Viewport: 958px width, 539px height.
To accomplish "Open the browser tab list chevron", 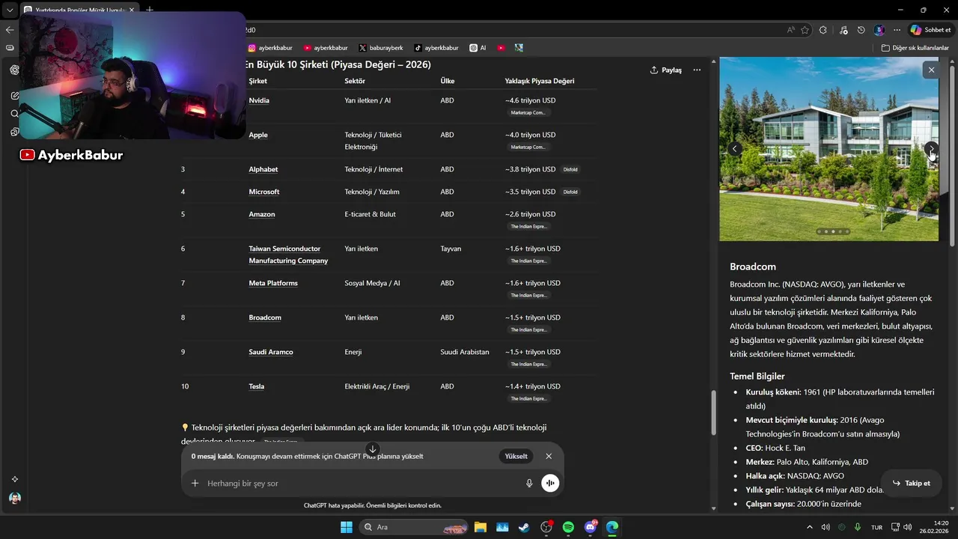I will (x=10, y=10).
